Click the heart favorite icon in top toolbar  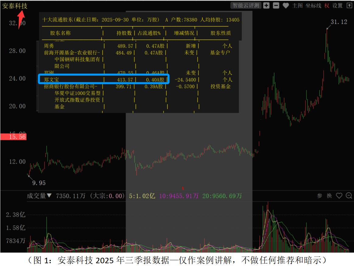click(x=286, y=5)
